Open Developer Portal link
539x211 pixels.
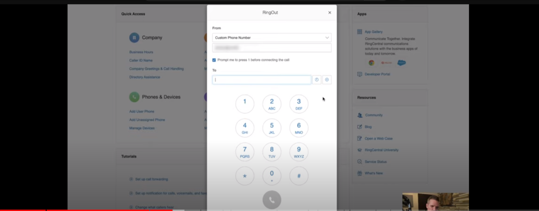377,74
